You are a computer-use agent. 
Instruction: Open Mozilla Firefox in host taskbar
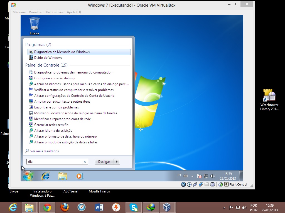pyautogui.click(x=65, y=207)
